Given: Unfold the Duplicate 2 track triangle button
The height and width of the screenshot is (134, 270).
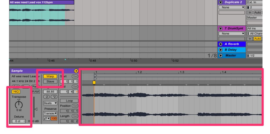Looking at the screenshot, I should coord(221,2).
